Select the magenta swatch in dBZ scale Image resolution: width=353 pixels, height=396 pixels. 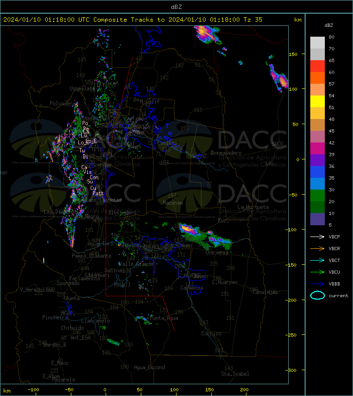coord(317,148)
